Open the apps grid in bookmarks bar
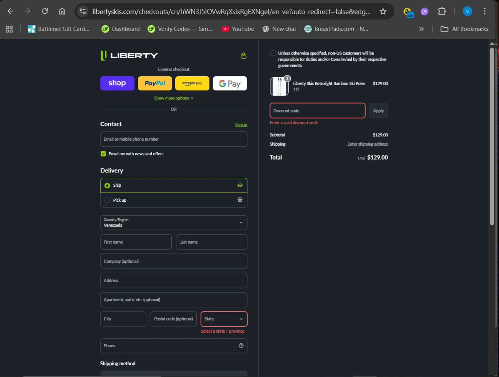 (9, 29)
